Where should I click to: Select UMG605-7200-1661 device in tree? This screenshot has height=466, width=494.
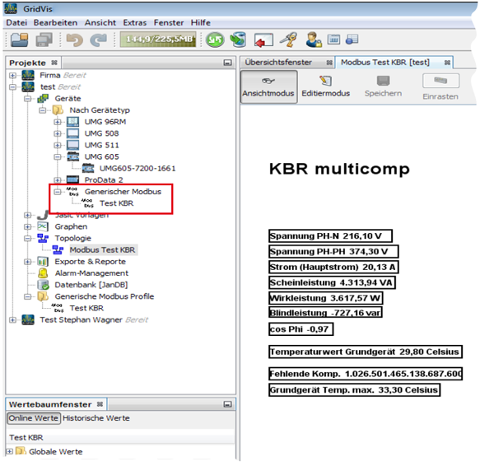[x=138, y=168]
